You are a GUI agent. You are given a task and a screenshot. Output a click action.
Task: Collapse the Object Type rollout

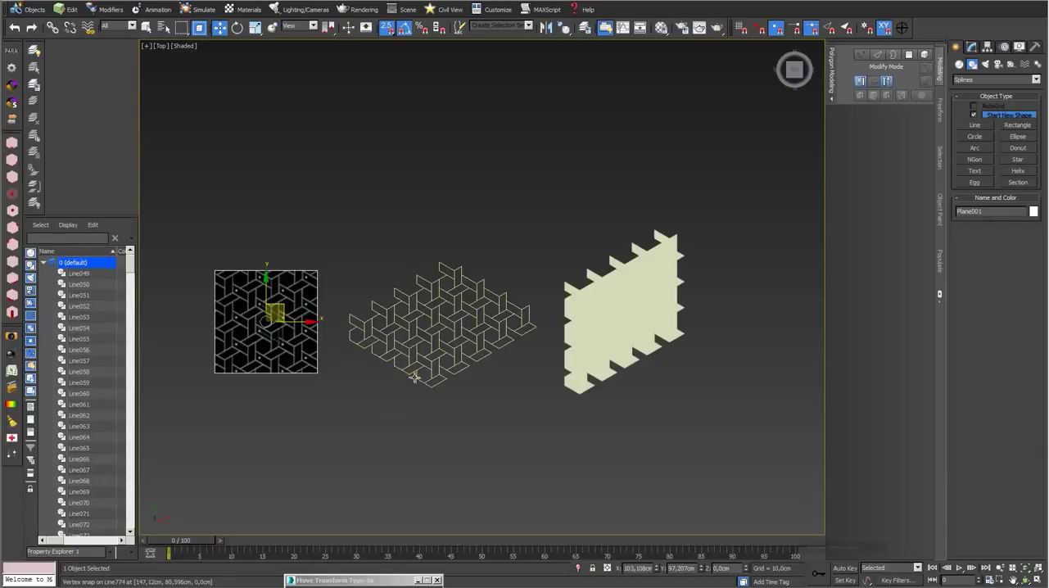pyautogui.click(x=996, y=96)
